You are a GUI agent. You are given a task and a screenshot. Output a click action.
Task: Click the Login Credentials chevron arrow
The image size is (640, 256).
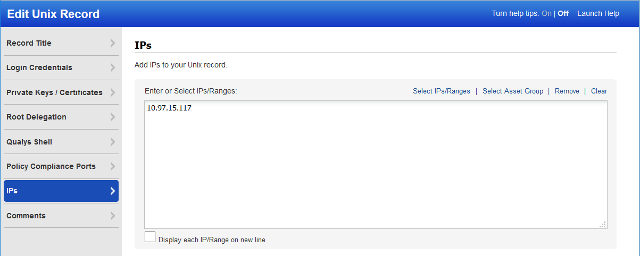pyautogui.click(x=112, y=67)
